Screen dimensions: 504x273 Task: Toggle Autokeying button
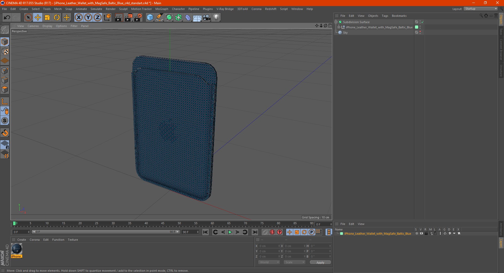click(x=272, y=232)
